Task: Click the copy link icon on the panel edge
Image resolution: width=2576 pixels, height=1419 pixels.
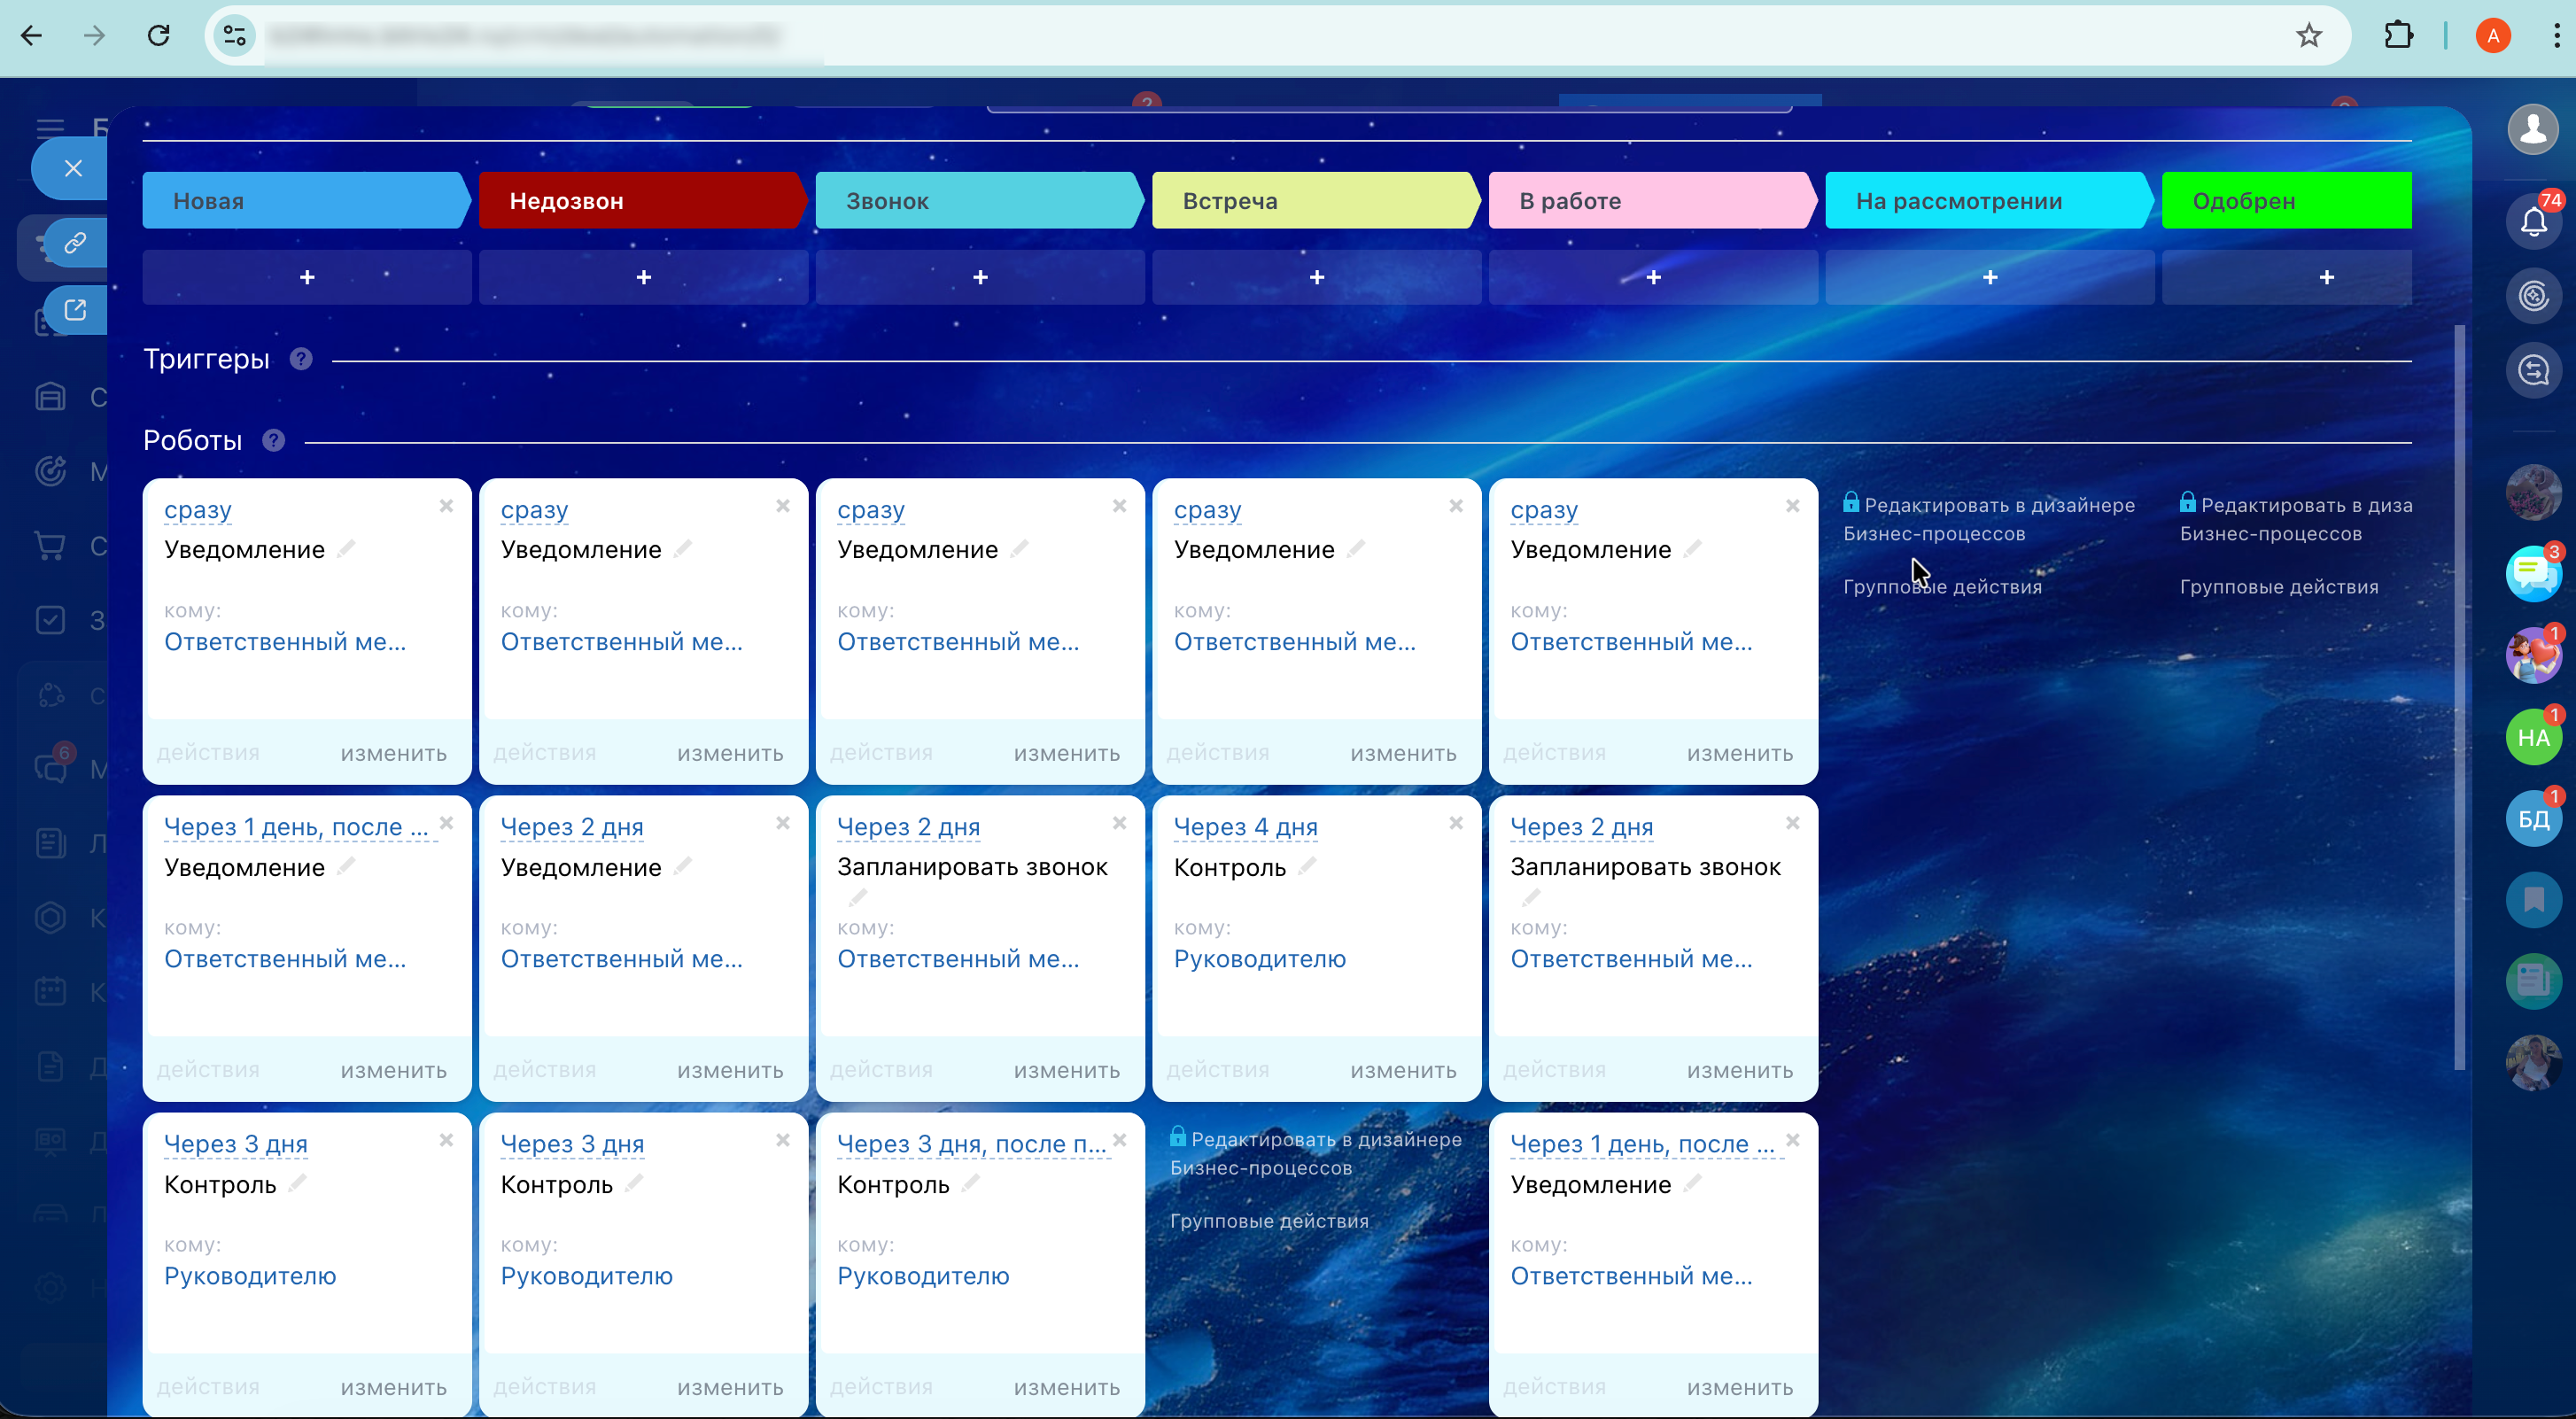Action: [x=75, y=243]
